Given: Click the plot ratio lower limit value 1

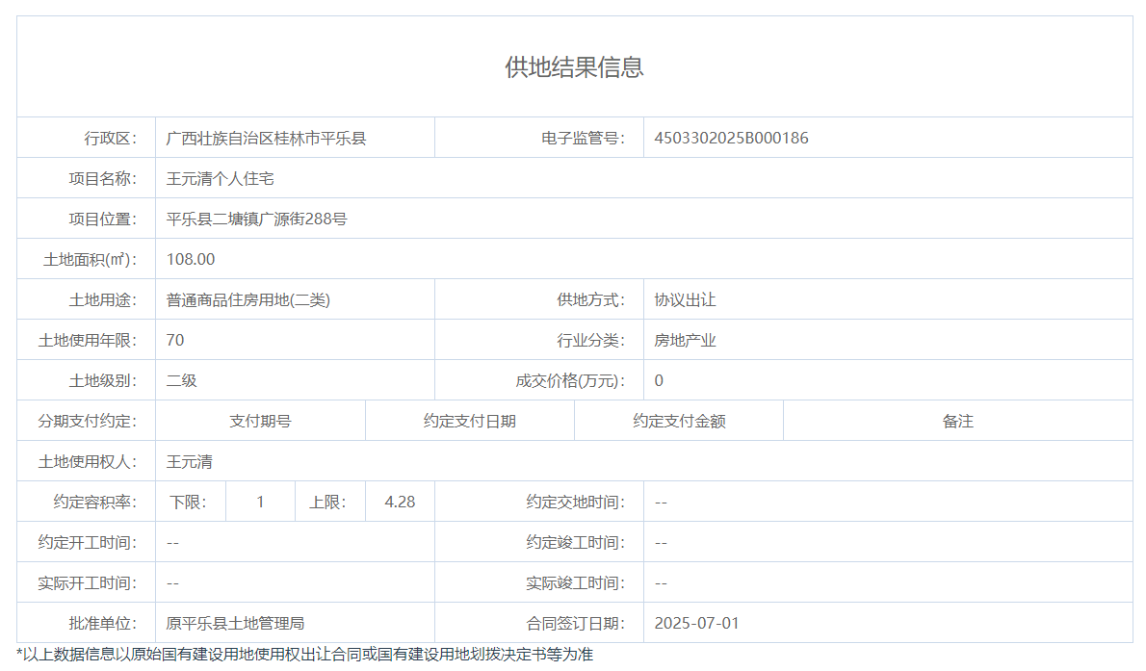Looking at the screenshot, I should coord(260,502).
